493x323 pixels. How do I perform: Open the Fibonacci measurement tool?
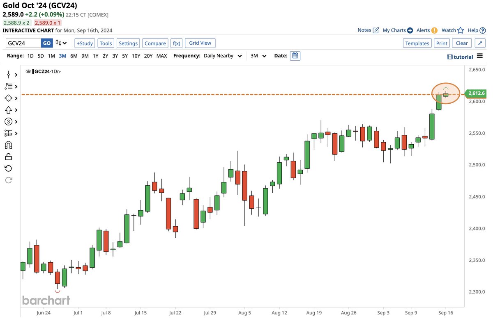tap(7, 133)
